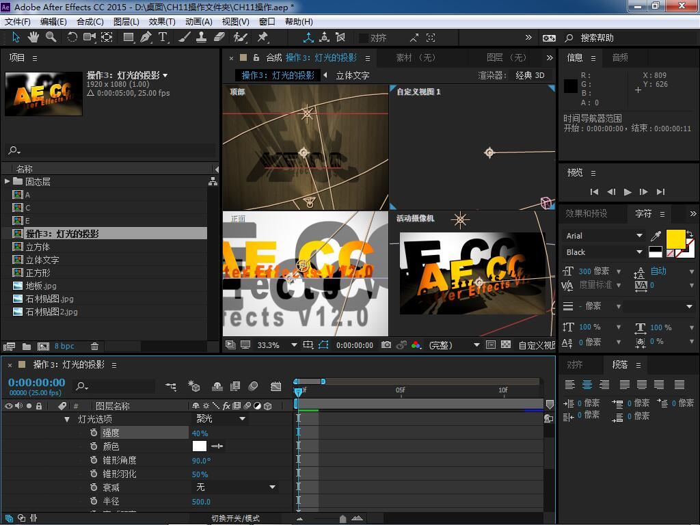
Task: Open the 33.3% magnification dropdown
Action: [277, 345]
